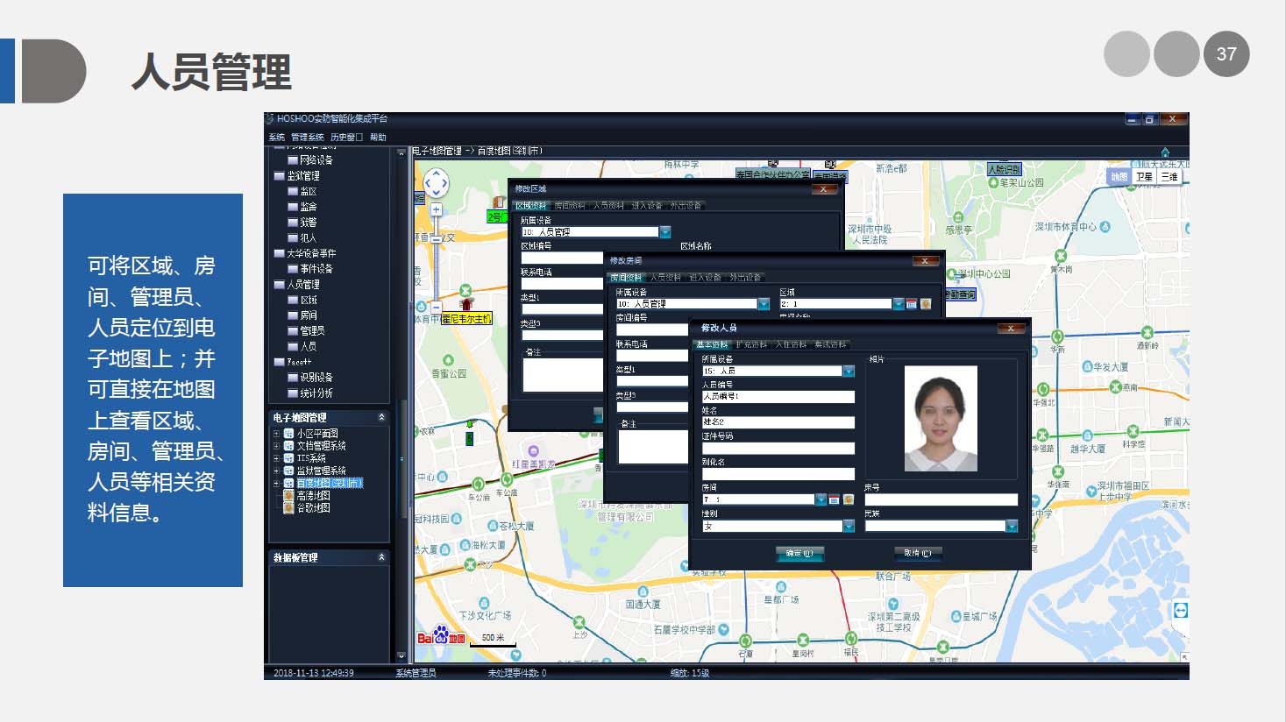Image resolution: width=1286 pixels, height=722 pixels.
Task: Click calendar icon beside 房间 field
Action: [x=835, y=499]
